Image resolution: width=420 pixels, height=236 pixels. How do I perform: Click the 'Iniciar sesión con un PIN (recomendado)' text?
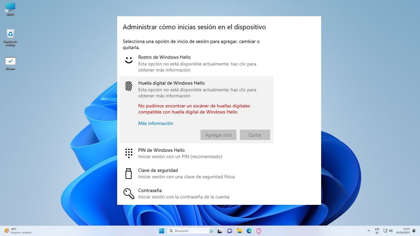(180, 157)
